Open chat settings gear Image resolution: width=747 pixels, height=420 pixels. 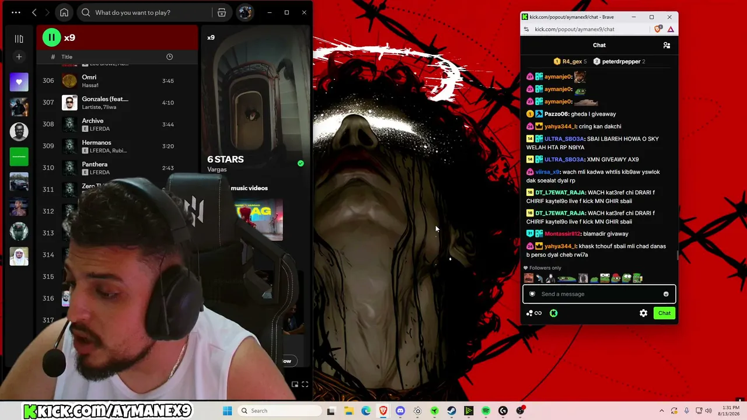[643, 313]
